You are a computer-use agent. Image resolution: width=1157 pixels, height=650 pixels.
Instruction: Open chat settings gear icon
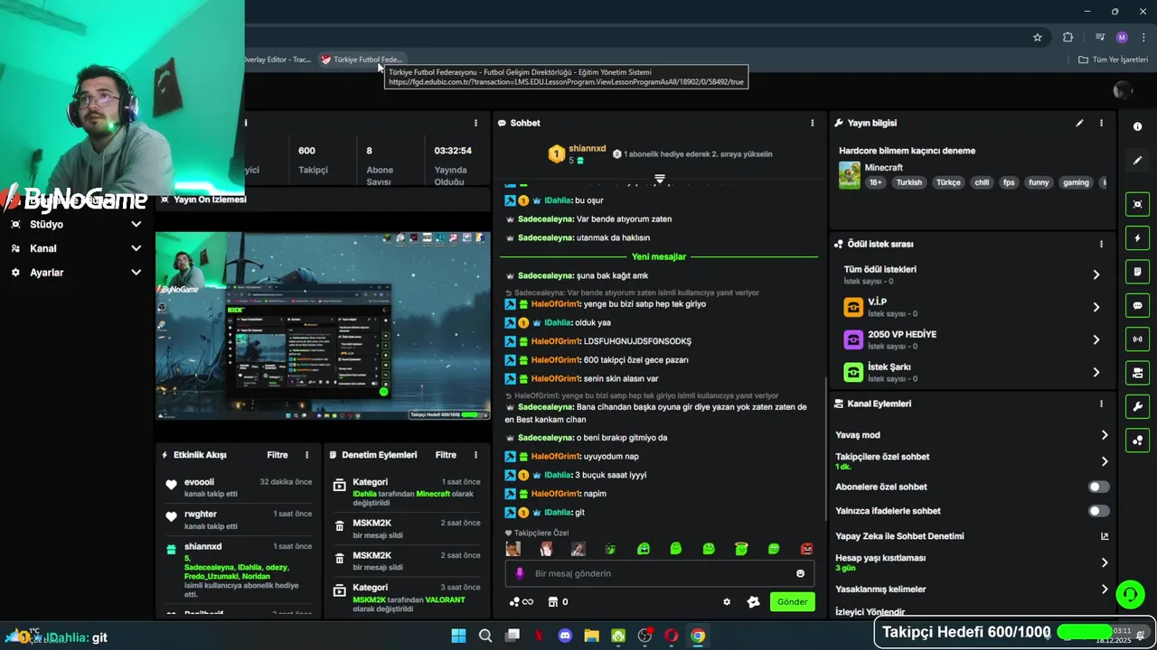pyautogui.click(x=727, y=602)
